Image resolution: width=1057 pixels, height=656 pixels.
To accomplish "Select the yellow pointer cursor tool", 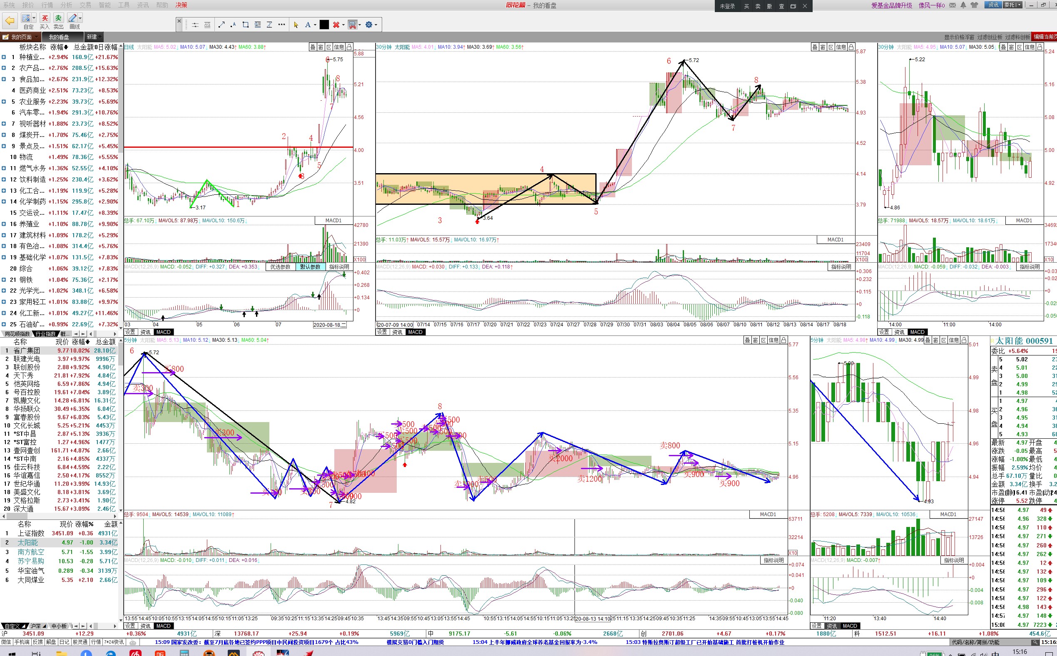I will click(296, 25).
